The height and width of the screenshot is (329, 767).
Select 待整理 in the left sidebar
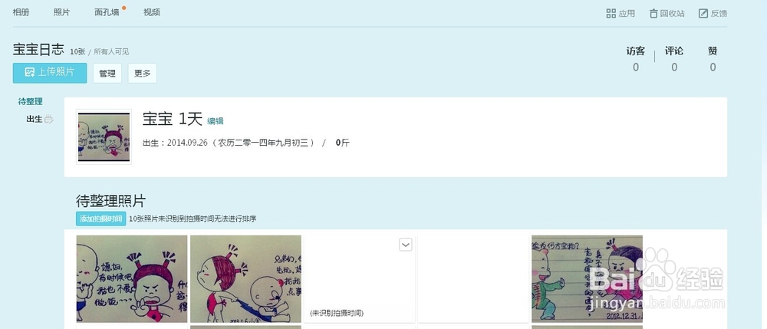pos(31,101)
